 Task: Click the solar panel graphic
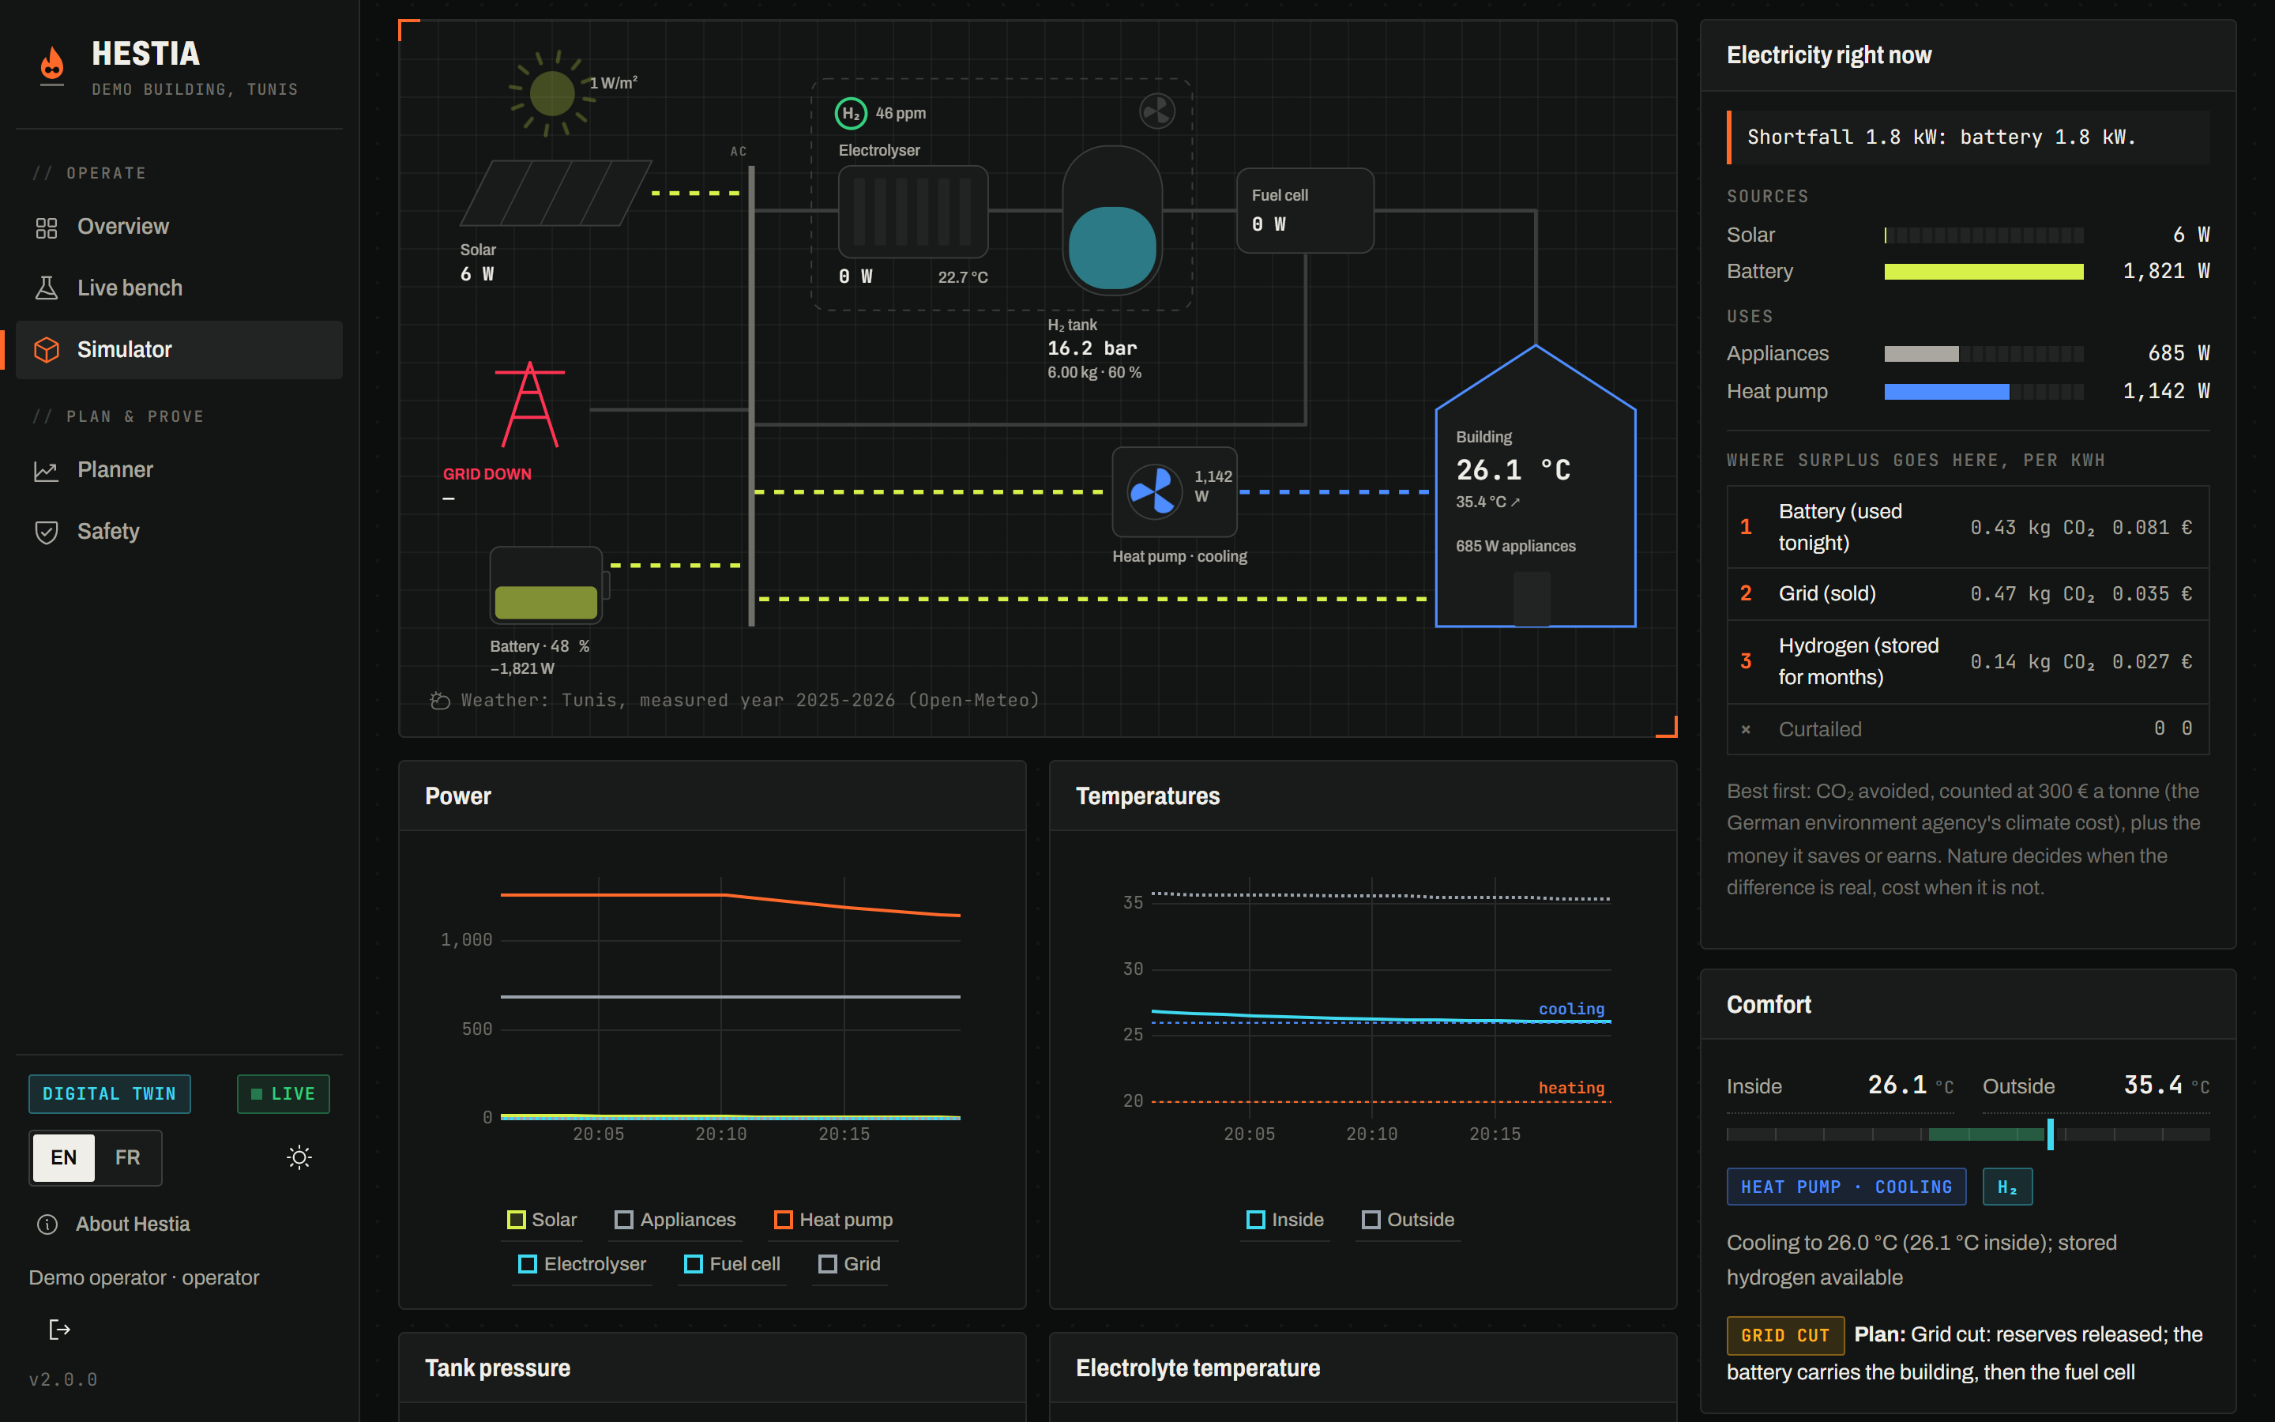click(555, 193)
